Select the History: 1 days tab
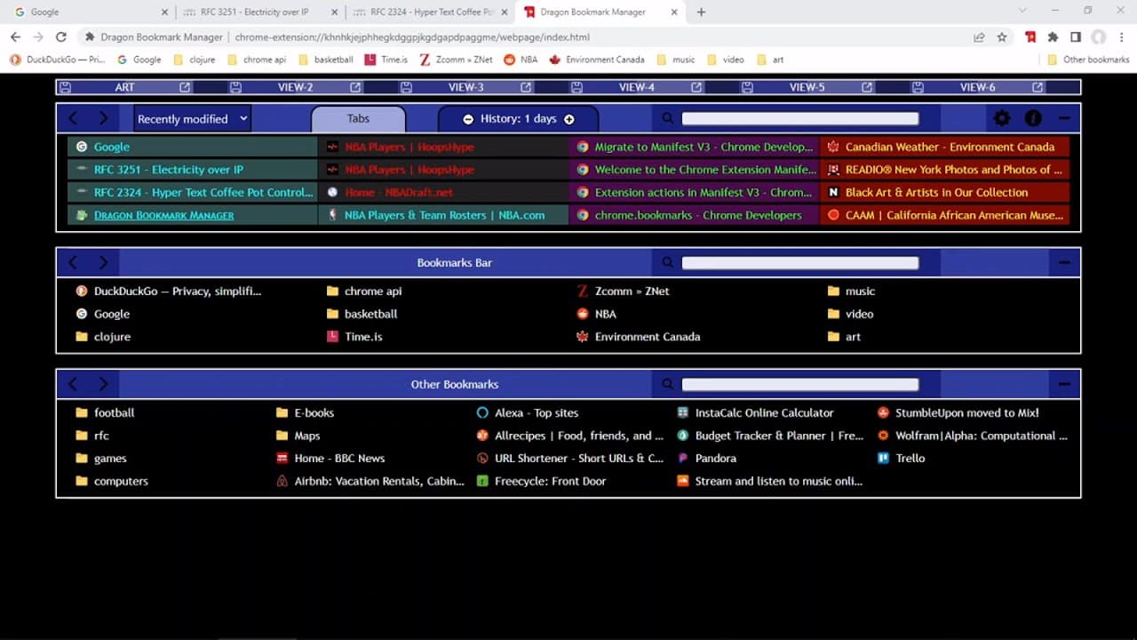This screenshot has width=1137, height=640. tap(518, 118)
